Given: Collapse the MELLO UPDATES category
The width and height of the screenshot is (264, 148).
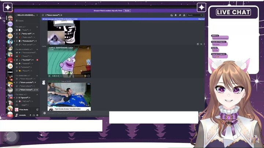Looking at the screenshot, I should tap(23, 49).
